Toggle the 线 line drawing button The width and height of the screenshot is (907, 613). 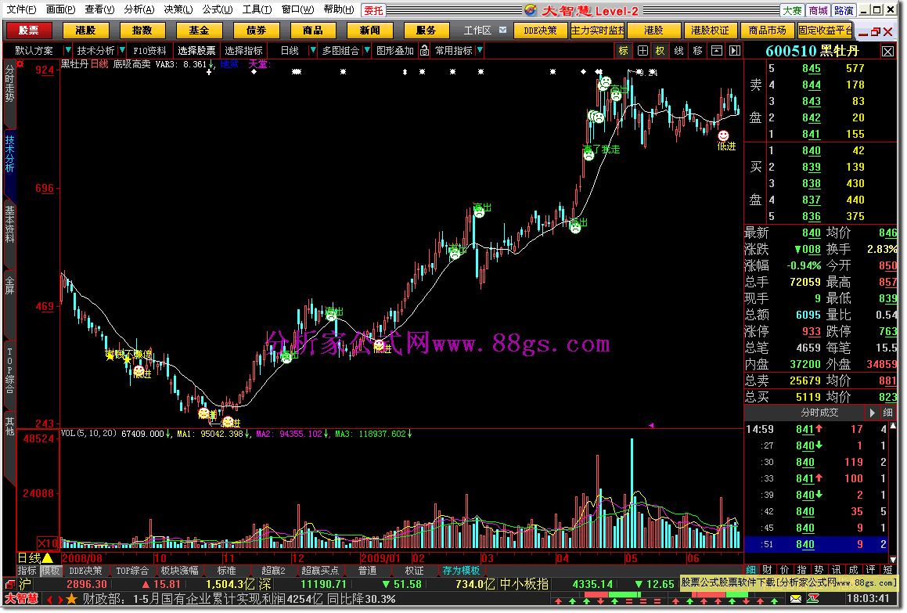(678, 51)
